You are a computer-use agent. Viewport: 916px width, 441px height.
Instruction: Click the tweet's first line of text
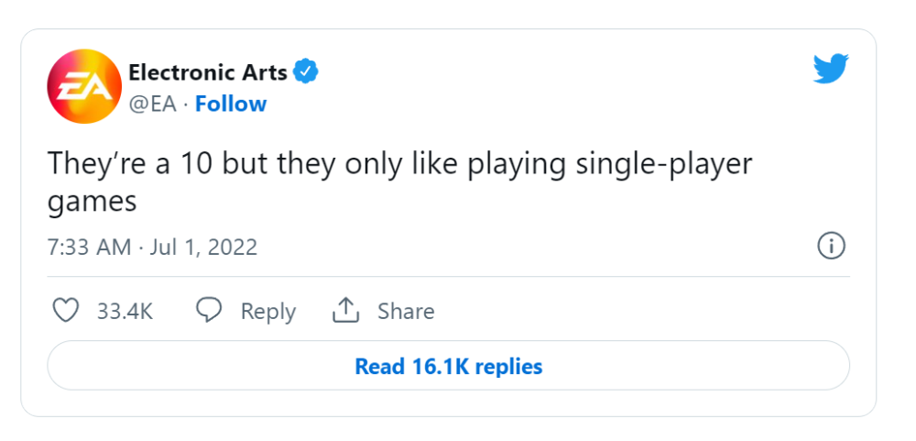pyautogui.click(x=399, y=164)
